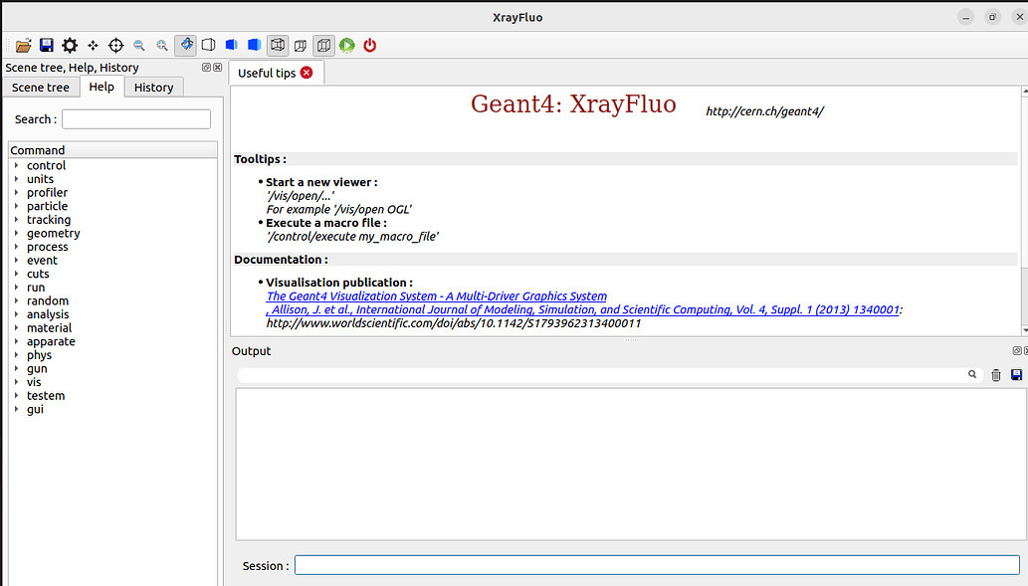Click the Output search magnifier icon
The image size is (1028, 586).
(x=972, y=374)
